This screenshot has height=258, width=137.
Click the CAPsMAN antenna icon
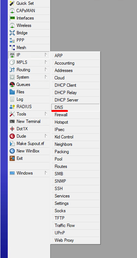point(12,11)
